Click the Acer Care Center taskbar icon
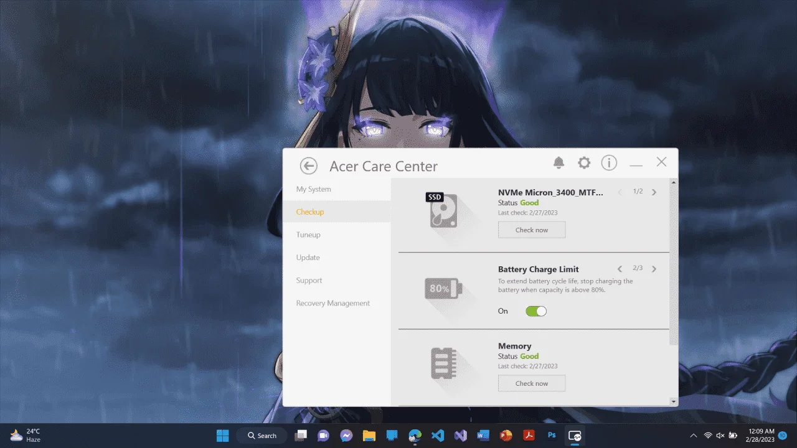Viewport: 797px width, 448px height. [575, 436]
